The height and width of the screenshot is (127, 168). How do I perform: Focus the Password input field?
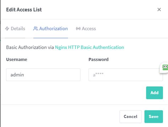point(126,75)
